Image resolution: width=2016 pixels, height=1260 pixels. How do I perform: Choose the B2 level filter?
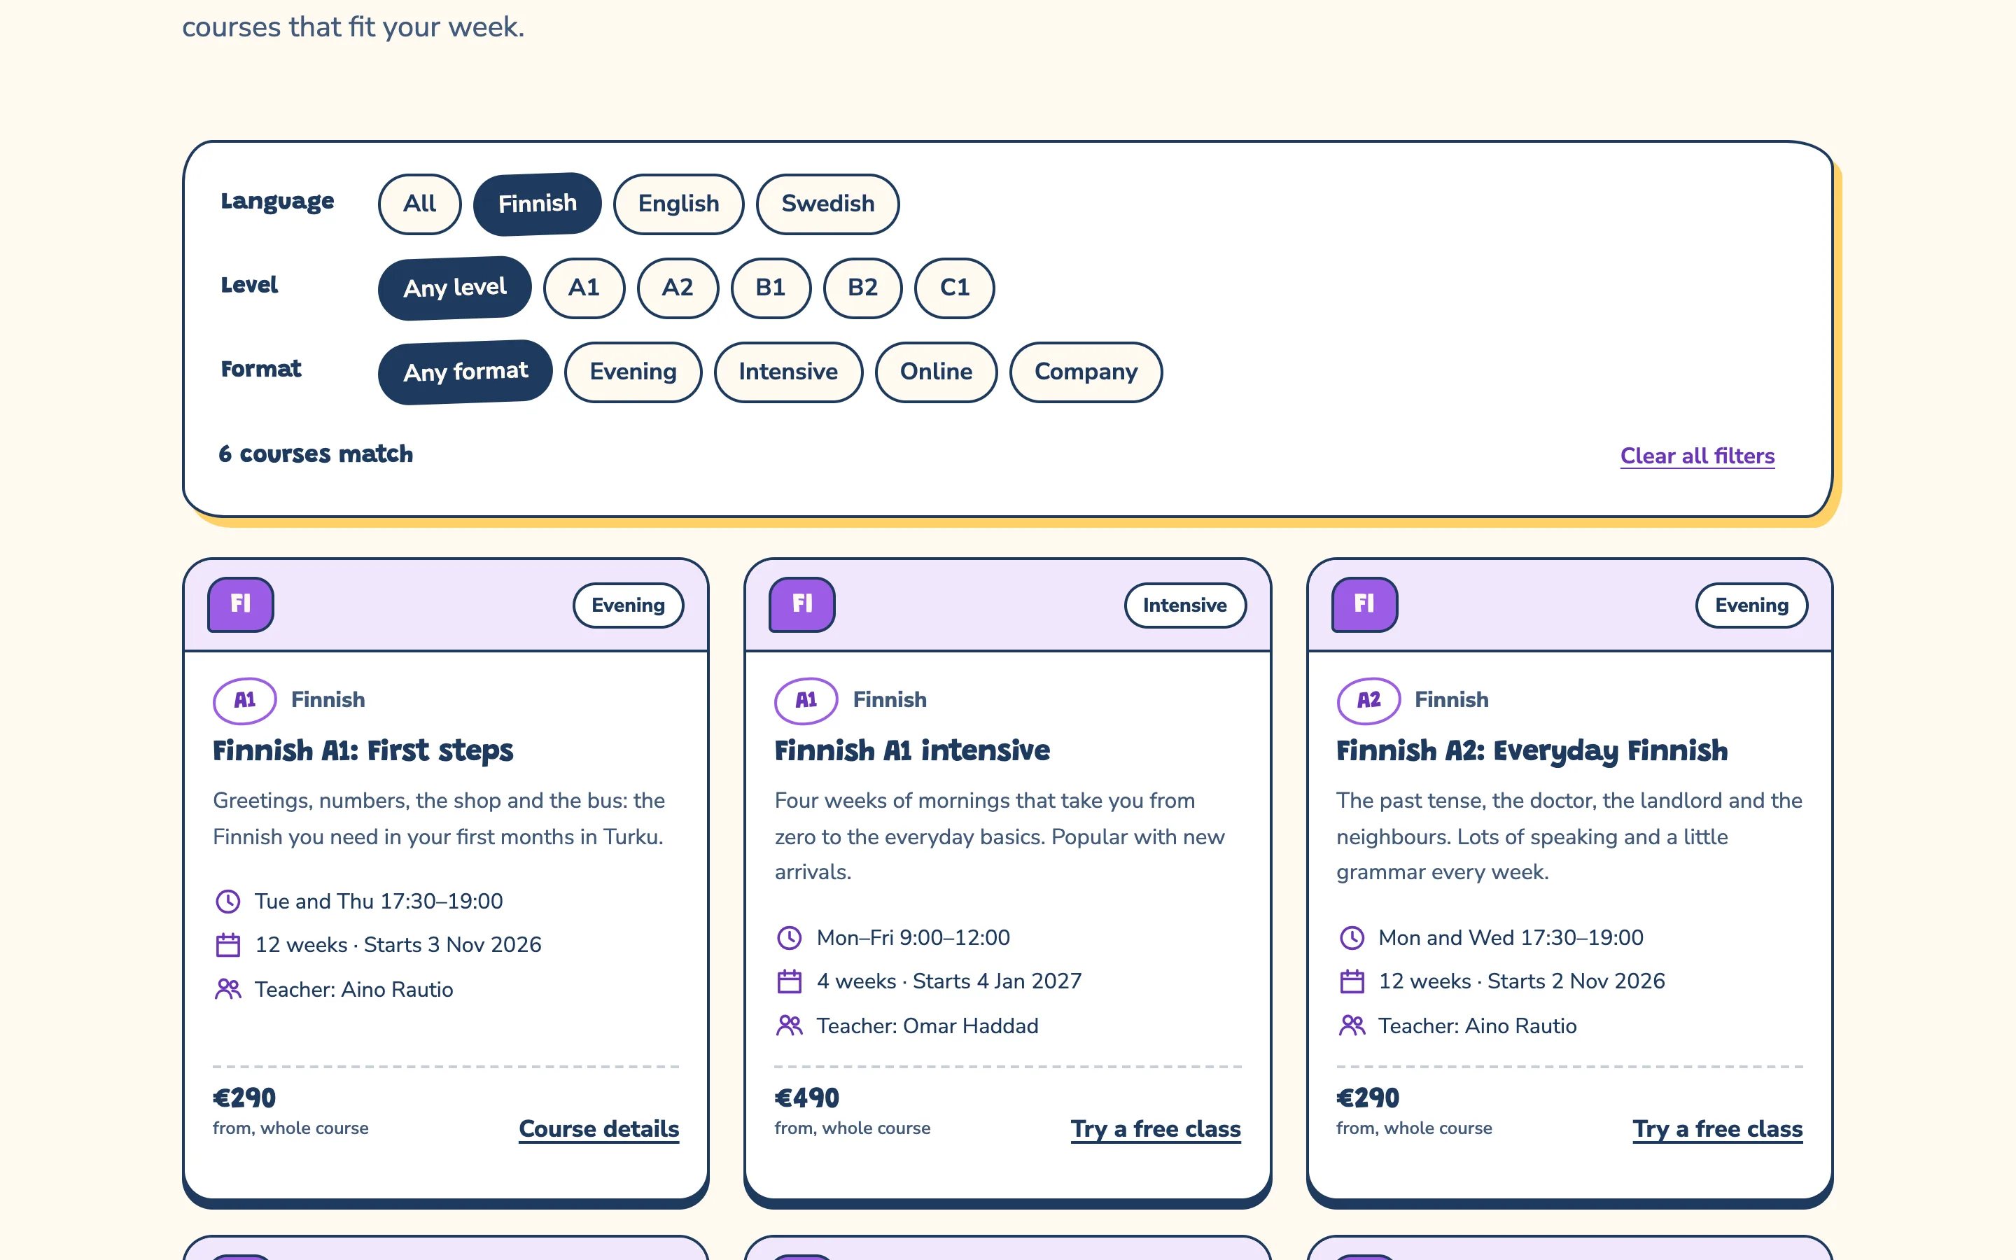862,288
